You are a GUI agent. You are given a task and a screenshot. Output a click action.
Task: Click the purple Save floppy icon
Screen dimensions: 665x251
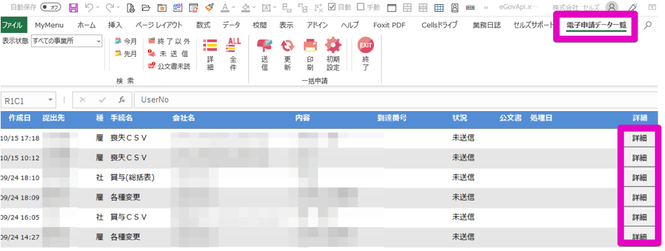[x=73, y=8]
